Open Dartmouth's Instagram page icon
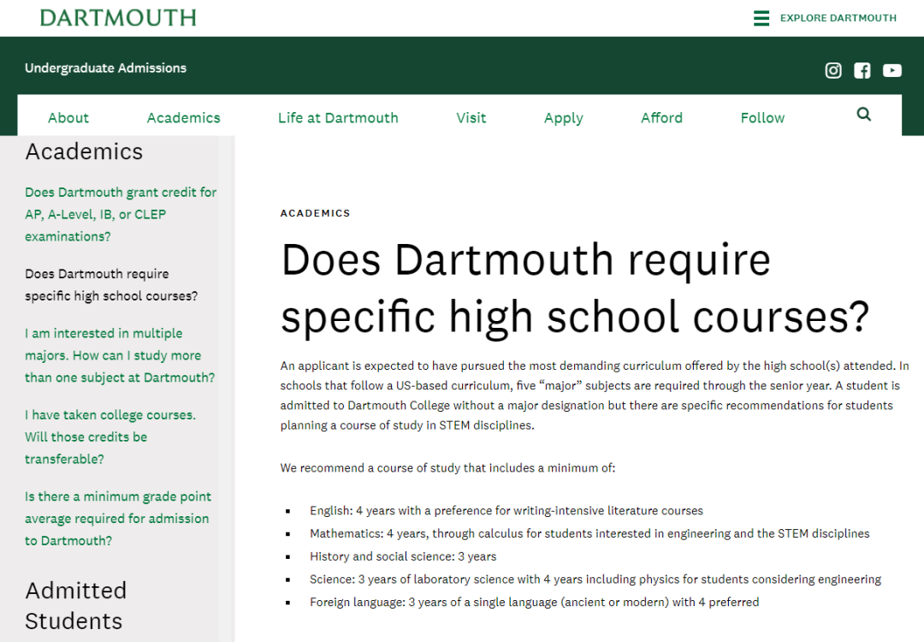Image resolution: width=924 pixels, height=642 pixels. pos(832,71)
